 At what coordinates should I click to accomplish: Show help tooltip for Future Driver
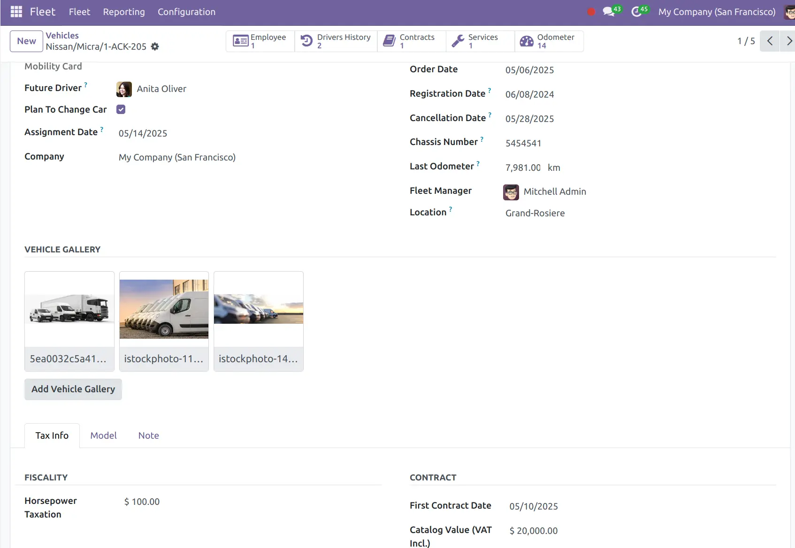pyautogui.click(x=86, y=85)
